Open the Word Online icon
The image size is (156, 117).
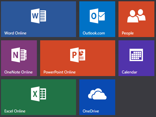point(39,16)
